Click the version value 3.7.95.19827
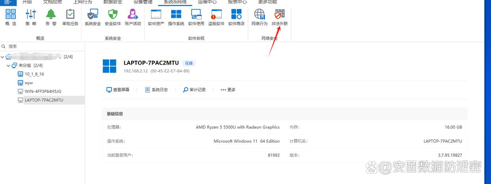The width and height of the screenshot is (491, 184). pyautogui.click(x=450, y=155)
